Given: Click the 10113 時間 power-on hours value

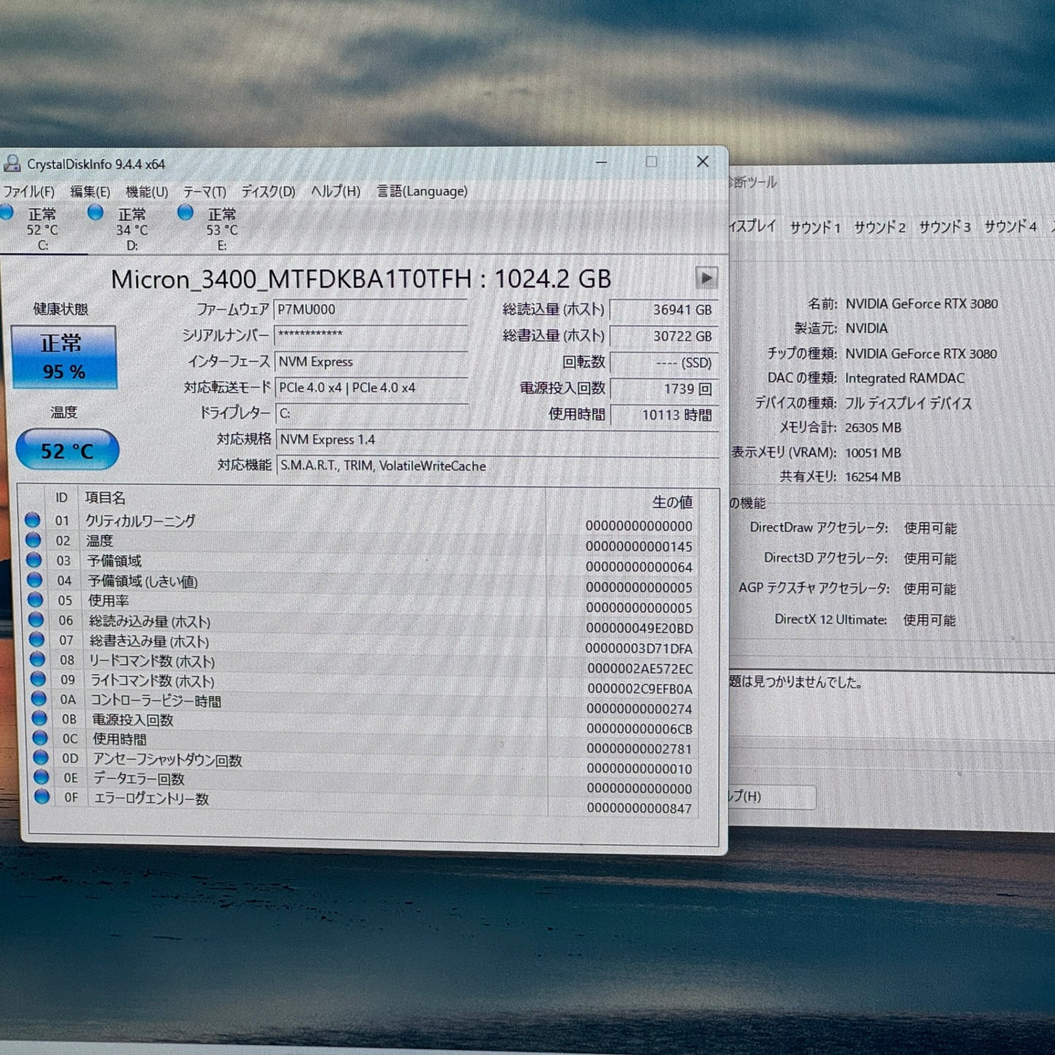Looking at the screenshot, I should 663,415.
